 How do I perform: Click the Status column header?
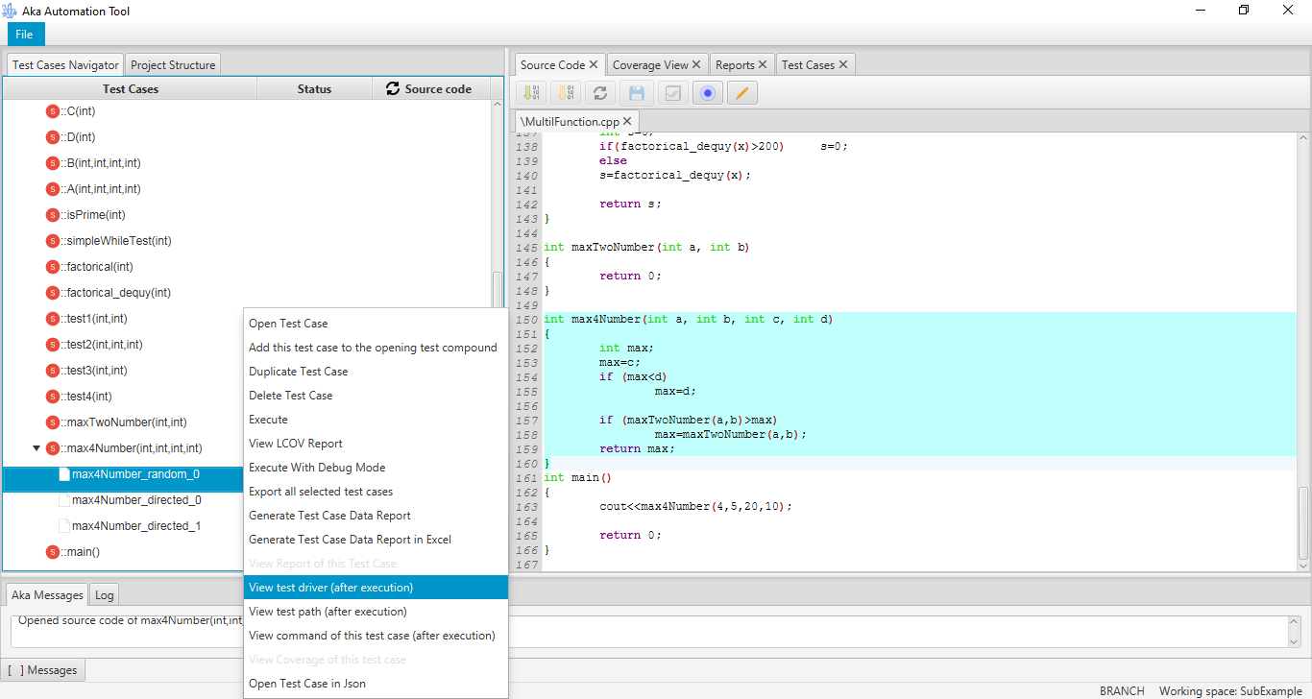point(314,89)
